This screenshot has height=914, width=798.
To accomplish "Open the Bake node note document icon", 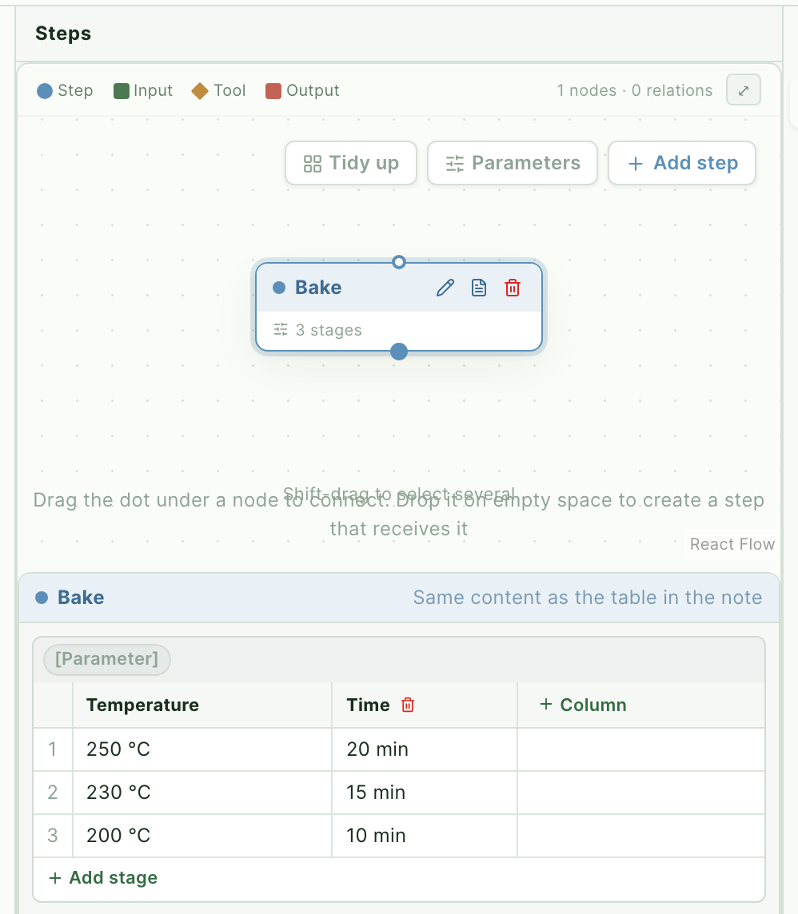I will tap(479, 288).
